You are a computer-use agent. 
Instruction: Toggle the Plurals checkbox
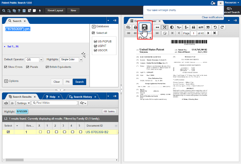click(27, 67)
